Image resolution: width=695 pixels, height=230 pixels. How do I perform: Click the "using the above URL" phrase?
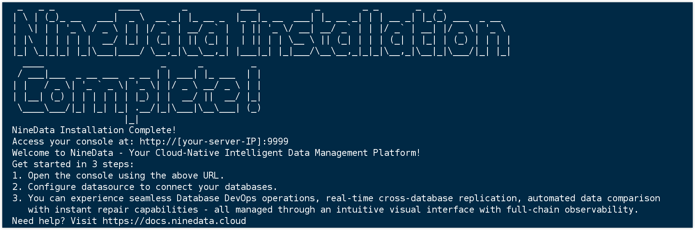[168, 176]
